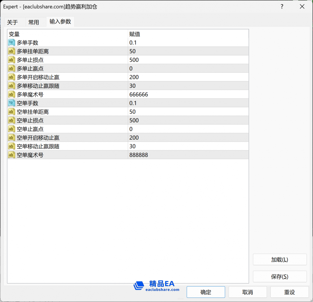Click the question mark help button

point(282,7)
